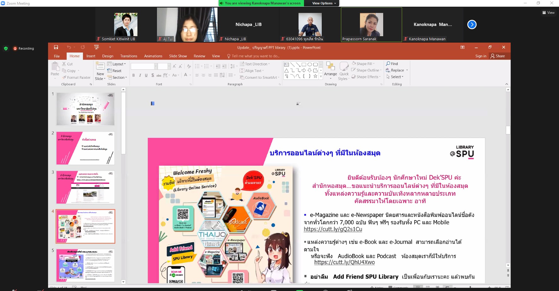The image size is (559, 291).
Task: Toggle italic formatting
Action: [140, 75]
